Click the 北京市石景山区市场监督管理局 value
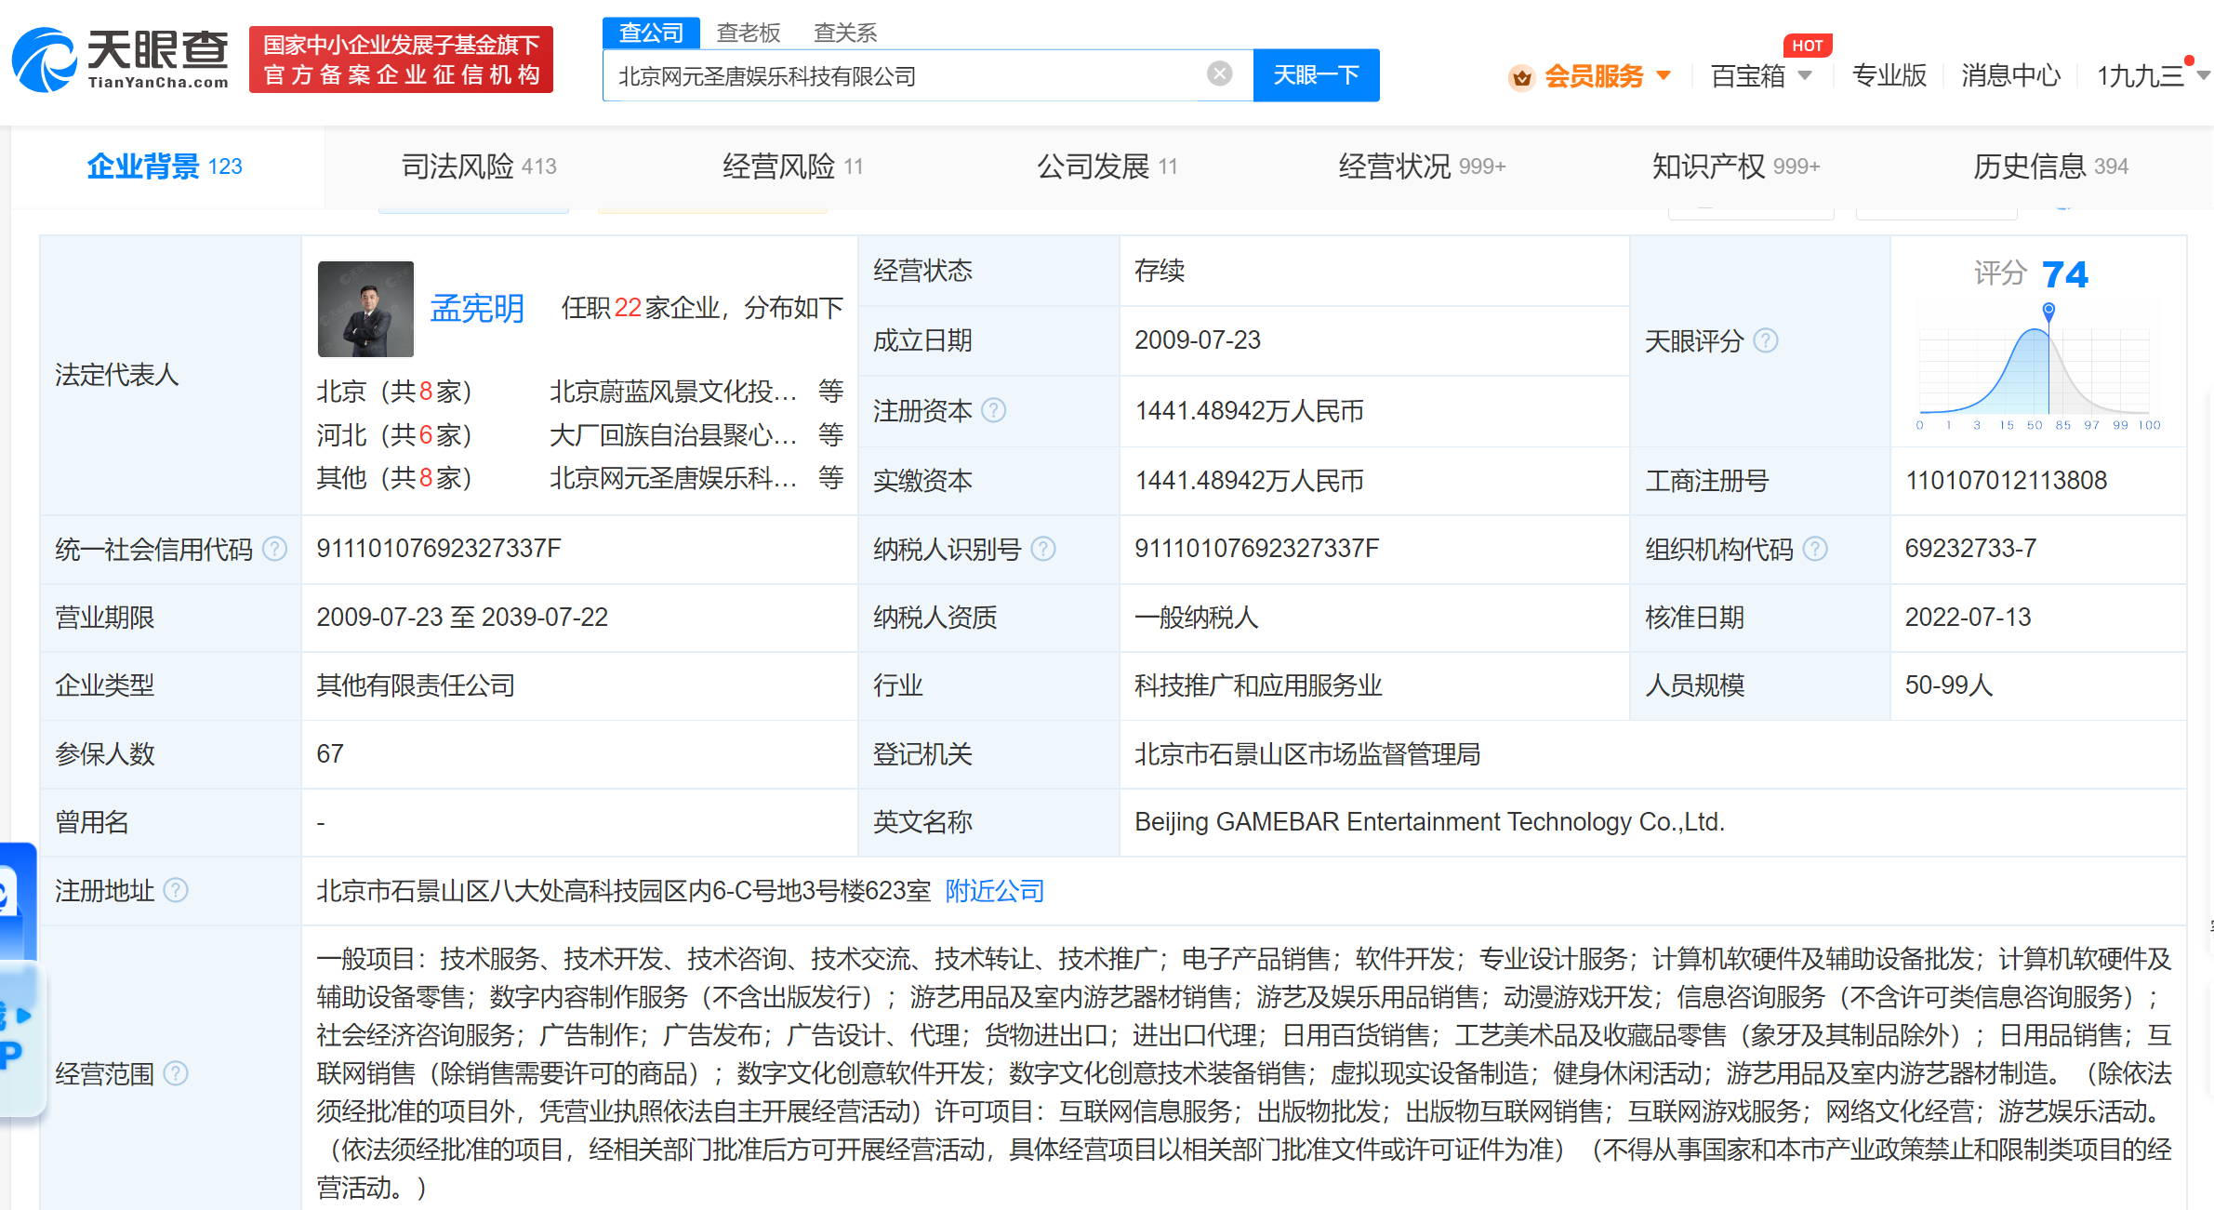This screenshot has width=2214, height=1210. coord(1307,754)
